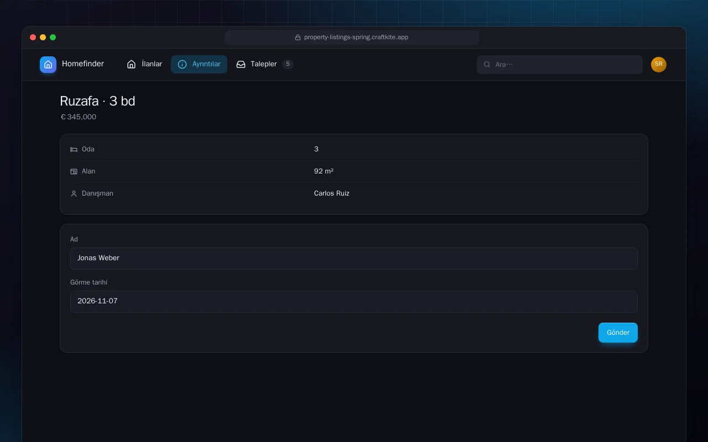Click the house icon beside İlanlar
The width and height of the screenshot is (708, 442).
(131, 64)
